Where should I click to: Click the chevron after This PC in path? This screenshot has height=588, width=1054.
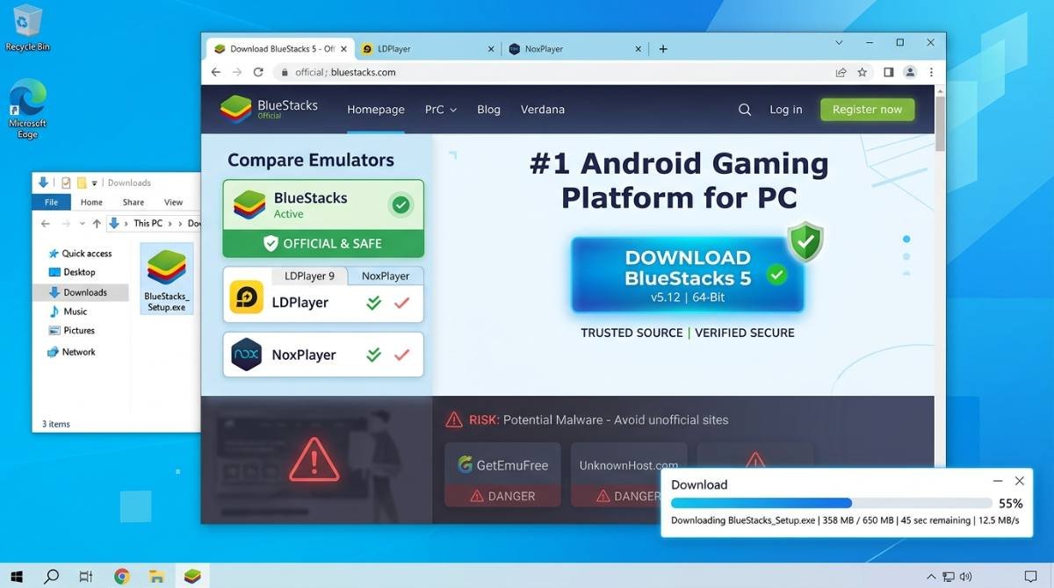pyautogui.click(x=170, y=224)
